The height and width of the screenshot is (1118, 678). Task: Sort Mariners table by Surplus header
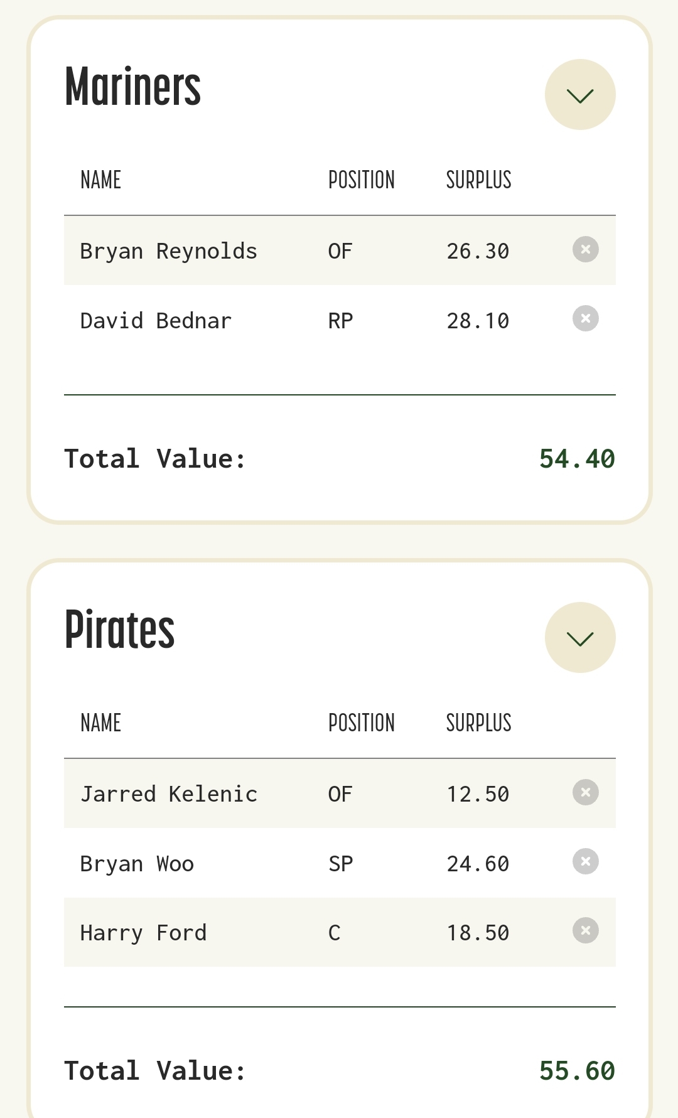[x=478, y=180]
